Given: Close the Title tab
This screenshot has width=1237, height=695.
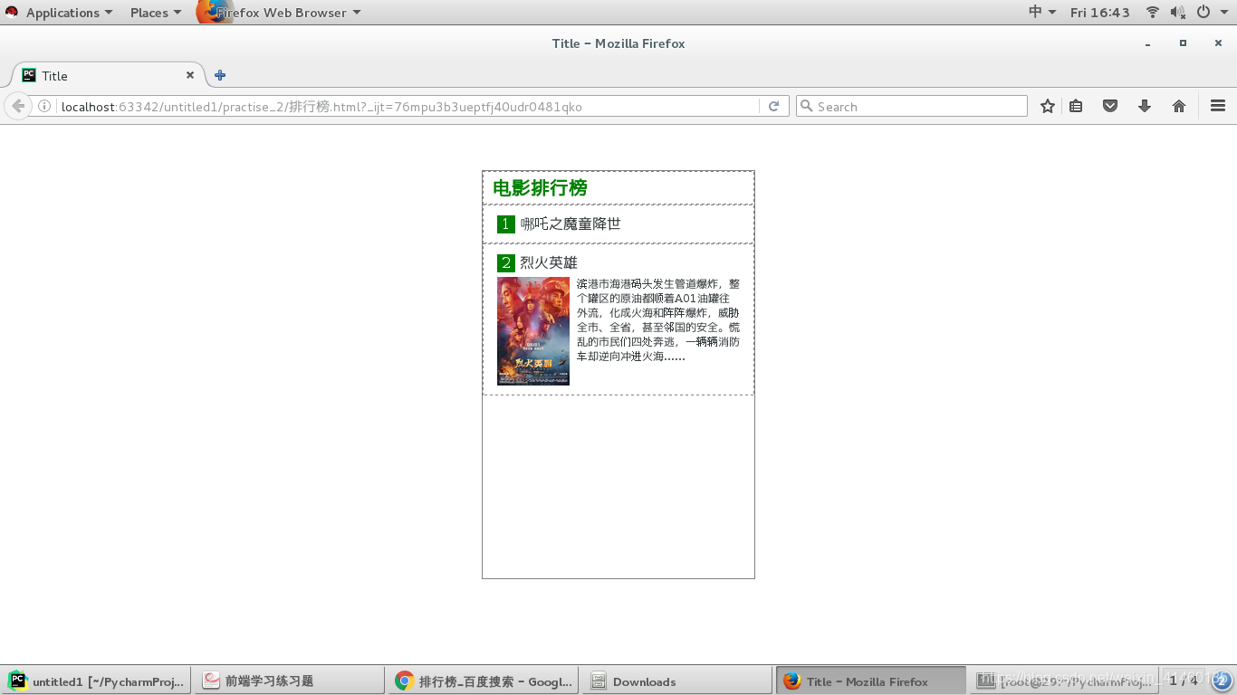Looking at the screenshot, I should (x=190, y=75).
